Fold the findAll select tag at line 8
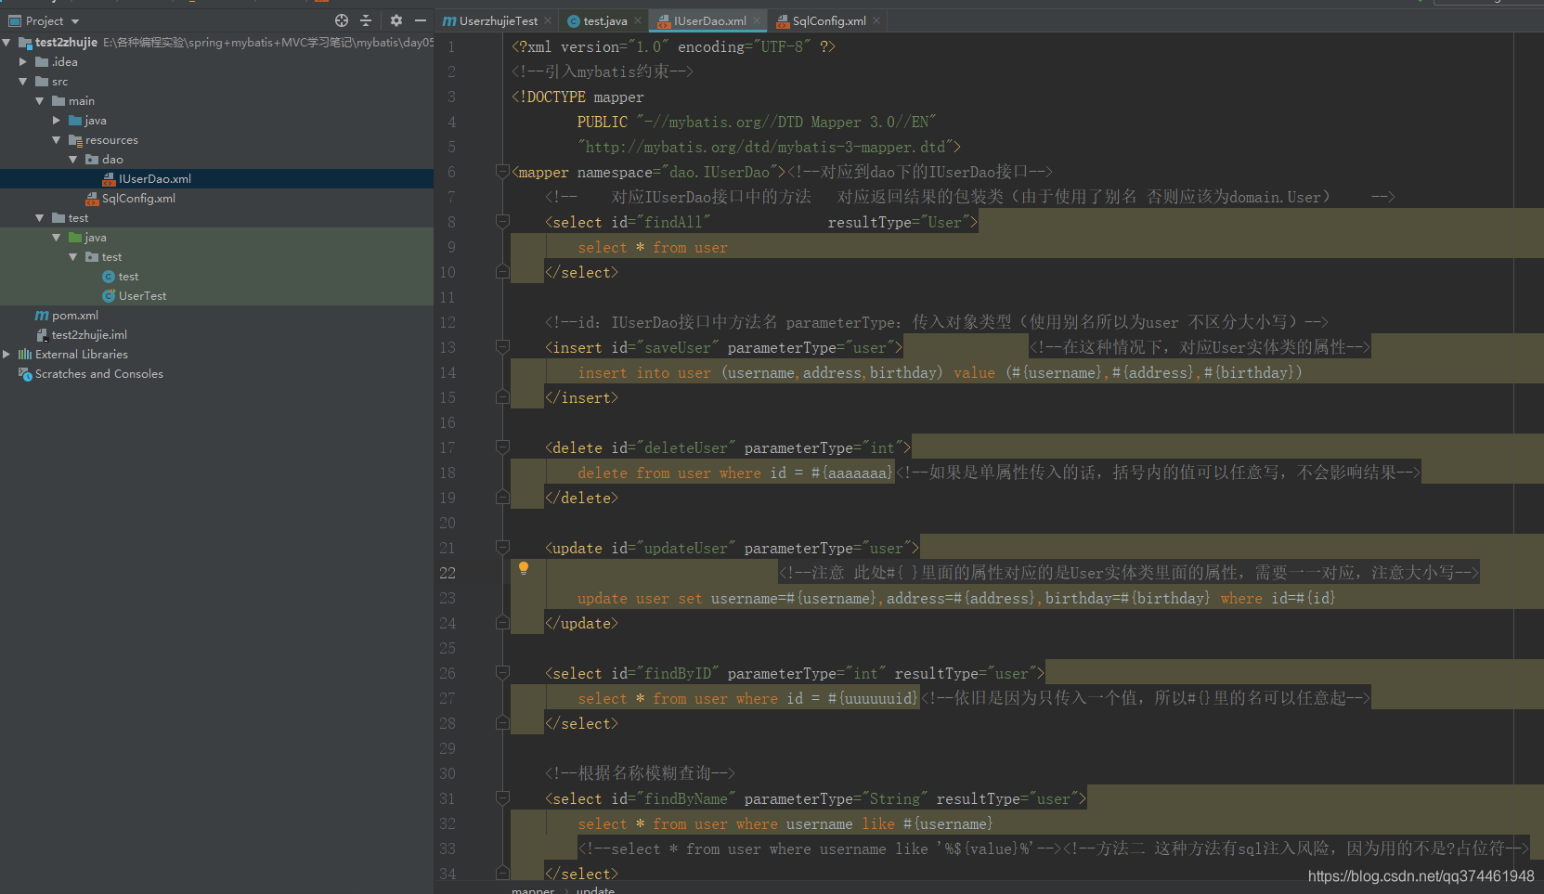Image resolution: width=1544 pixels, height=894 pixels. [502, 221]
